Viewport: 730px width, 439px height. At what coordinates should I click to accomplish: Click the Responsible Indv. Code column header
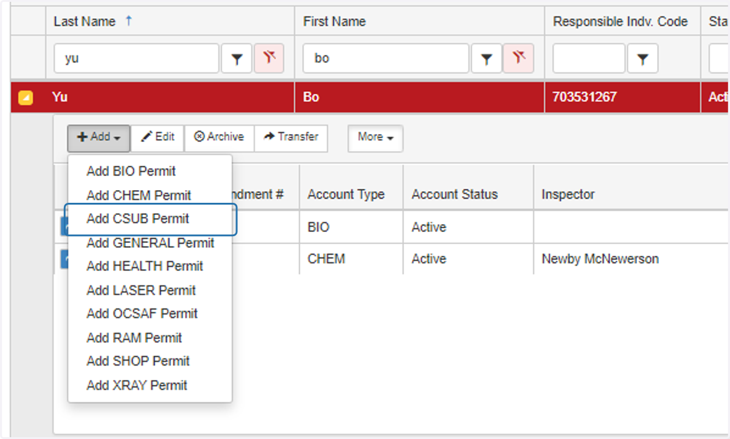[622, 21]
